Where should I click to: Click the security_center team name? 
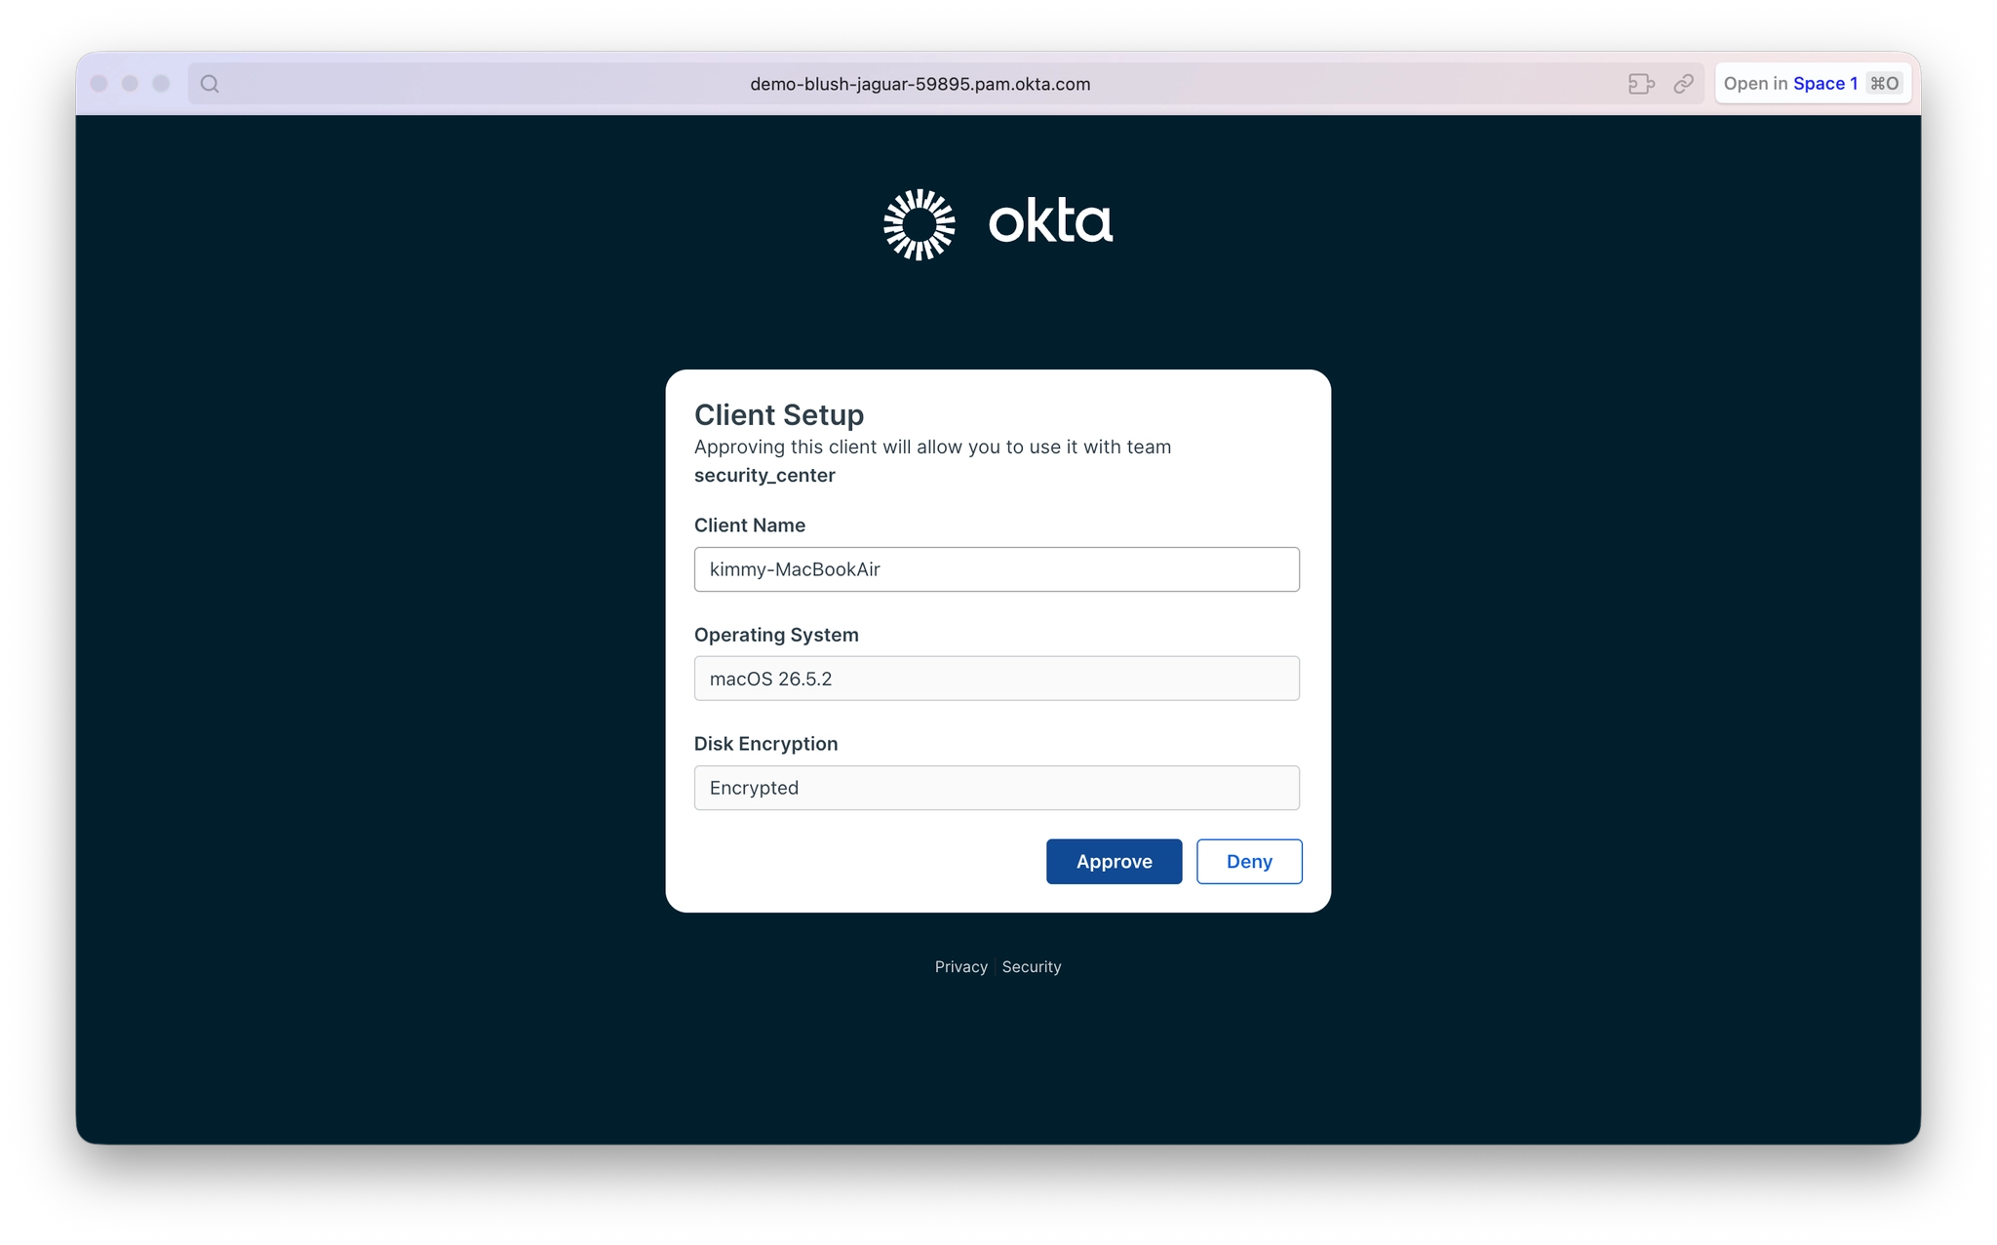pyautogui.click(x=764, y=476)
